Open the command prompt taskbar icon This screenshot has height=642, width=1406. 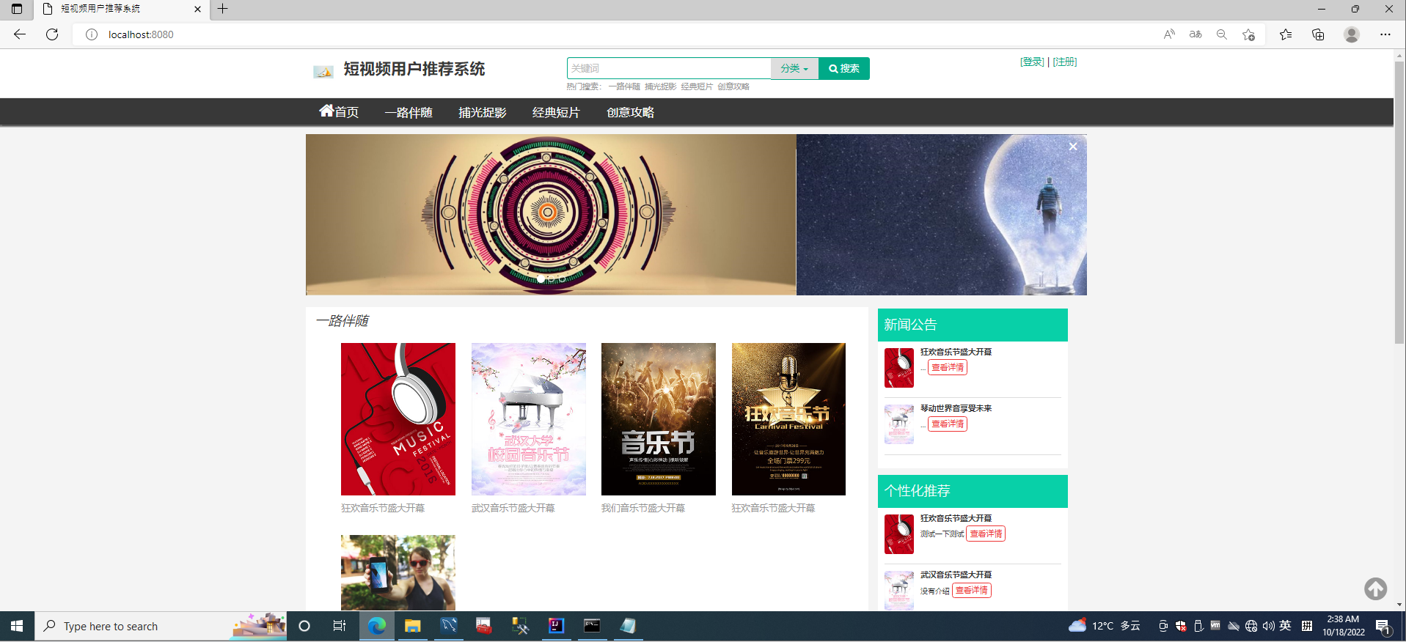592,626
